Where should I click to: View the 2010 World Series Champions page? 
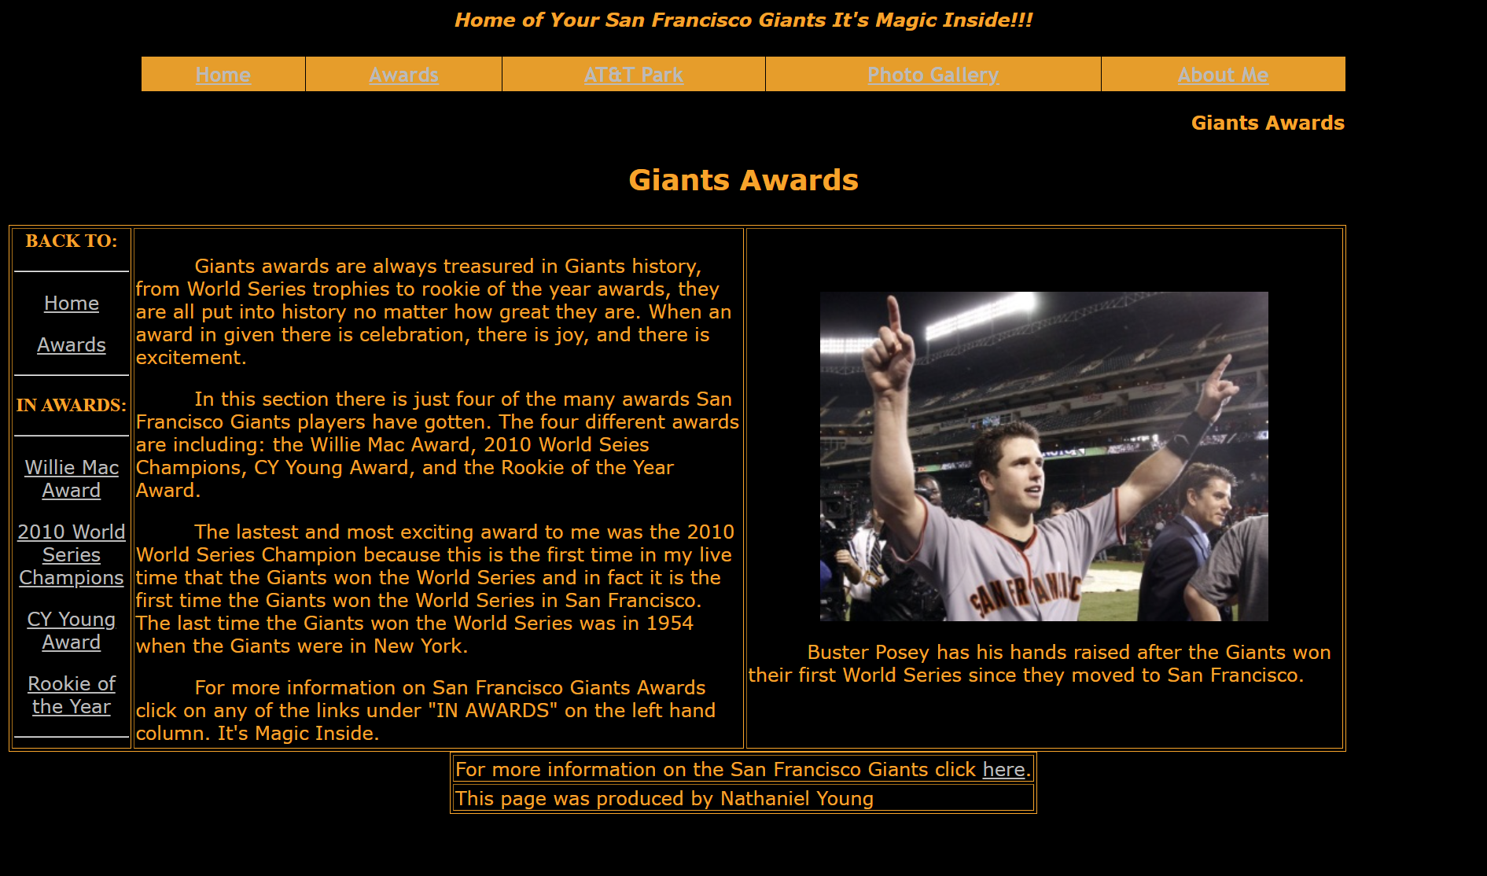point(71,554)
